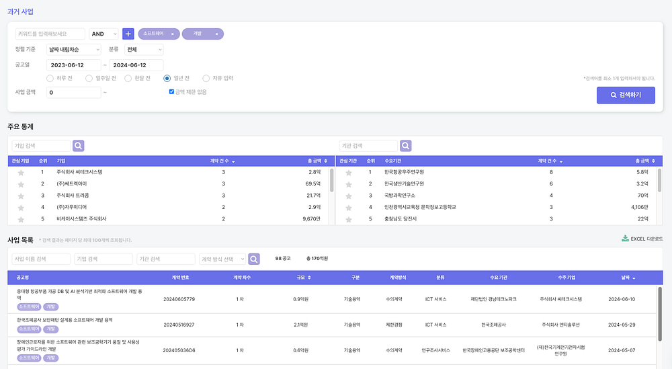The image size is (672, 369).
Task: Open the 날짜 내림차순 sort dropdown
Action: (74, 50)
